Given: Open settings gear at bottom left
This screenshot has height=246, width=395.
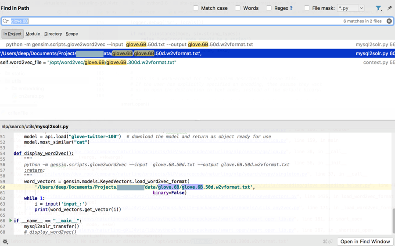Looking at the screenshot, I should pos(5,242).
